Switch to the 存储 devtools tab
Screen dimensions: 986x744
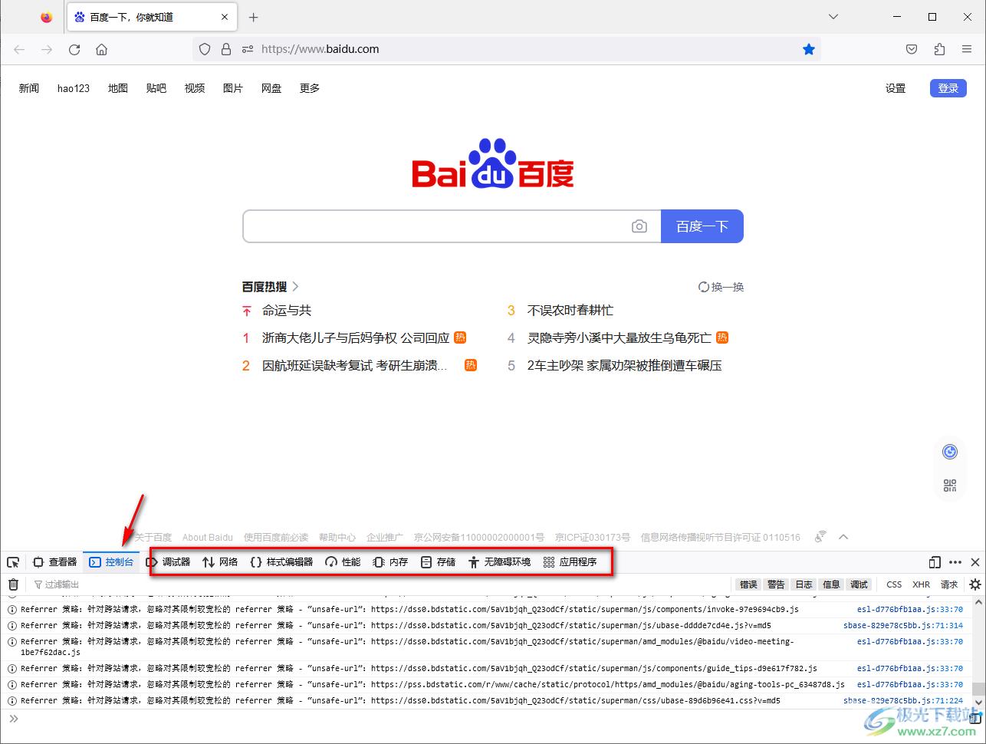(x=438, y=562)
